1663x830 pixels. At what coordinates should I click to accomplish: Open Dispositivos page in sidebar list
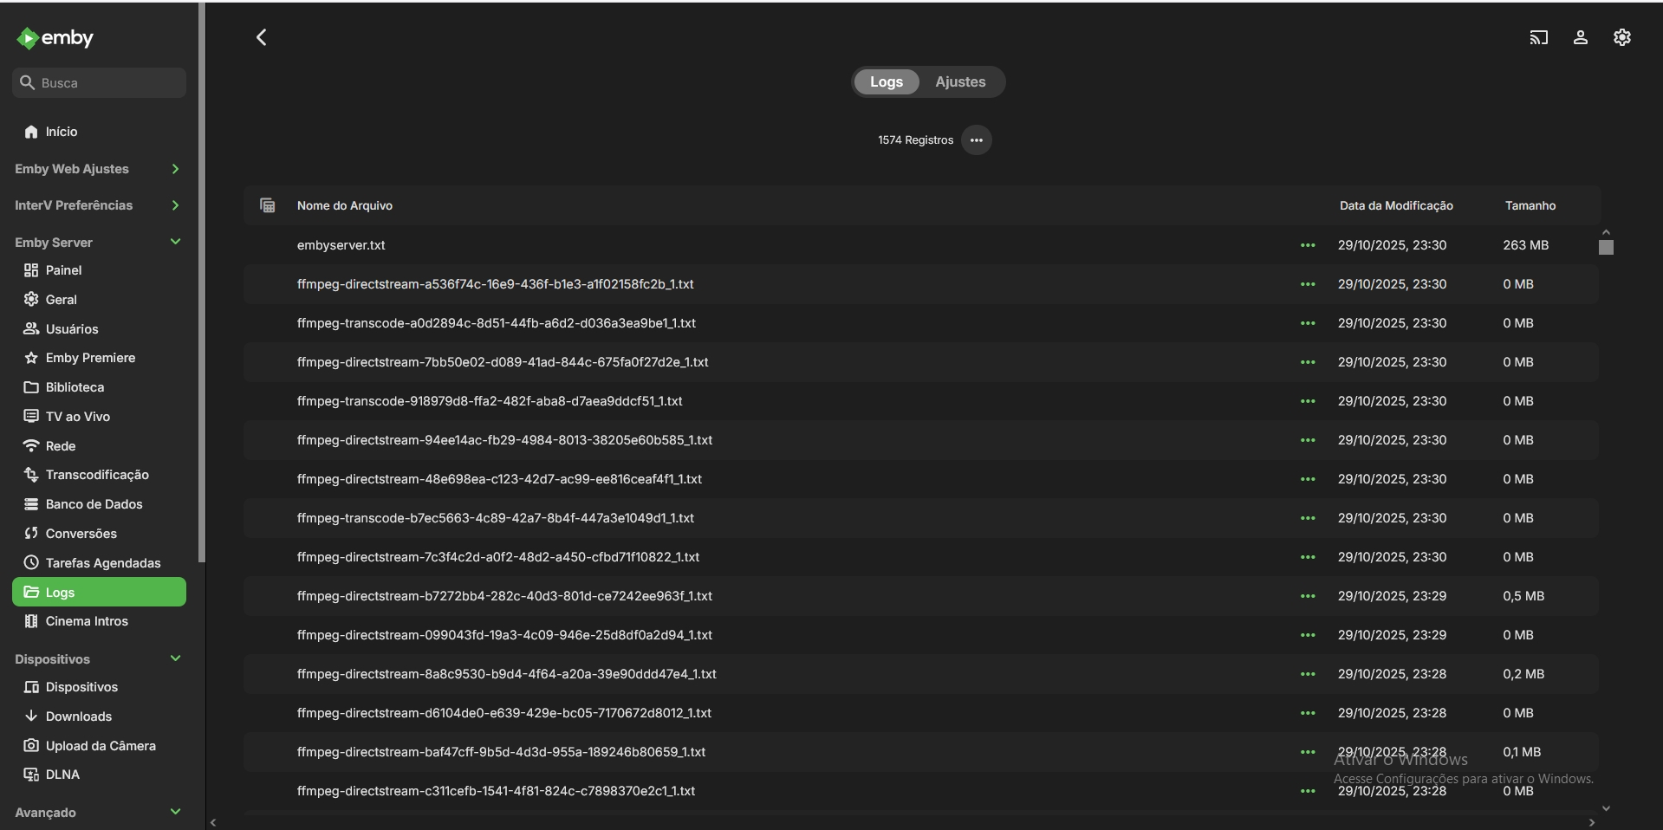[x=99, y=687]
